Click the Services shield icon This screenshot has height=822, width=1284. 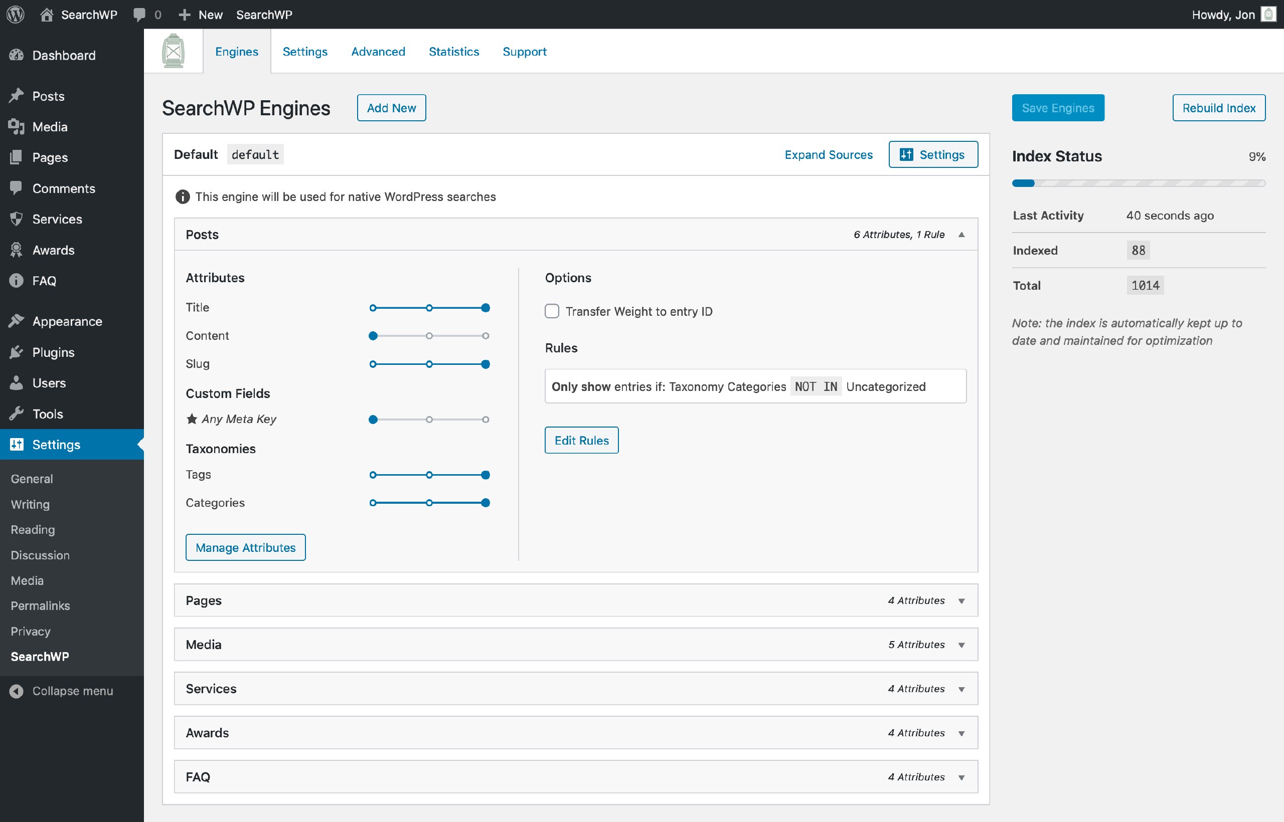(x=17, y=219)
